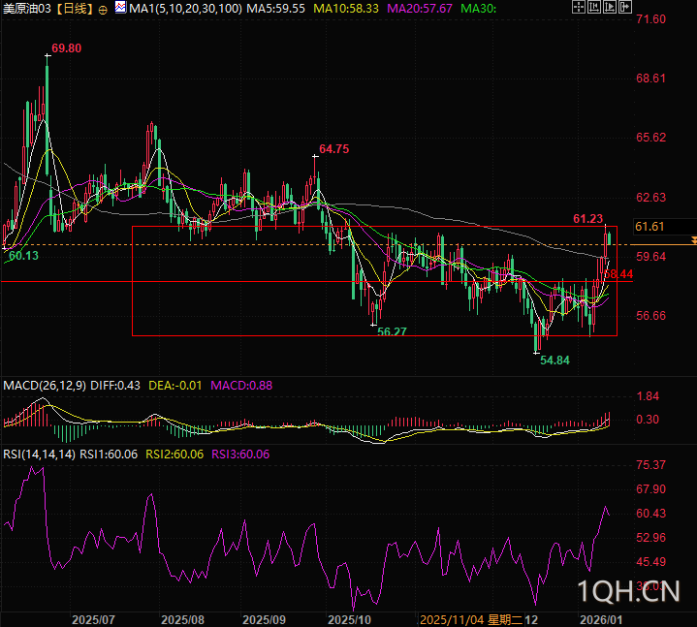Select the RSI2:60.06 value label
This screenshot has width=697, height=627.
pyautogui.click(x=174, y=455)
